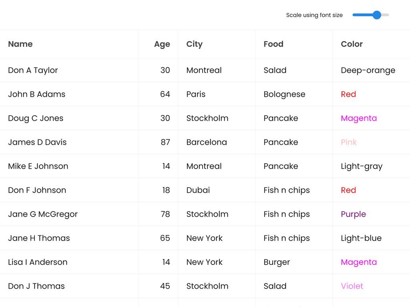The width and height of the screenshot is (410, 307).
Task: Select Mike E Johnson name cell
Action: [x=38, y=166]
